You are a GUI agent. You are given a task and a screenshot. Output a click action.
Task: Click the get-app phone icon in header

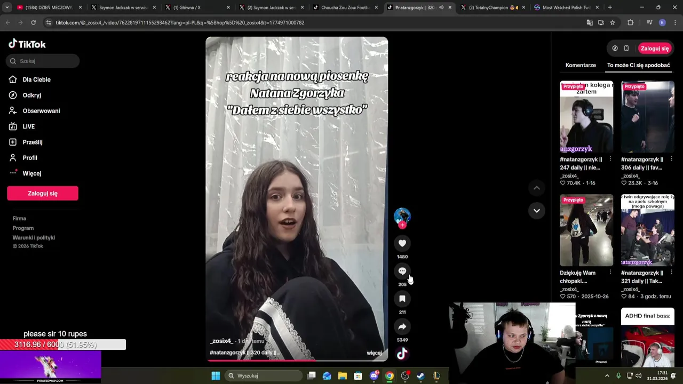626,49
